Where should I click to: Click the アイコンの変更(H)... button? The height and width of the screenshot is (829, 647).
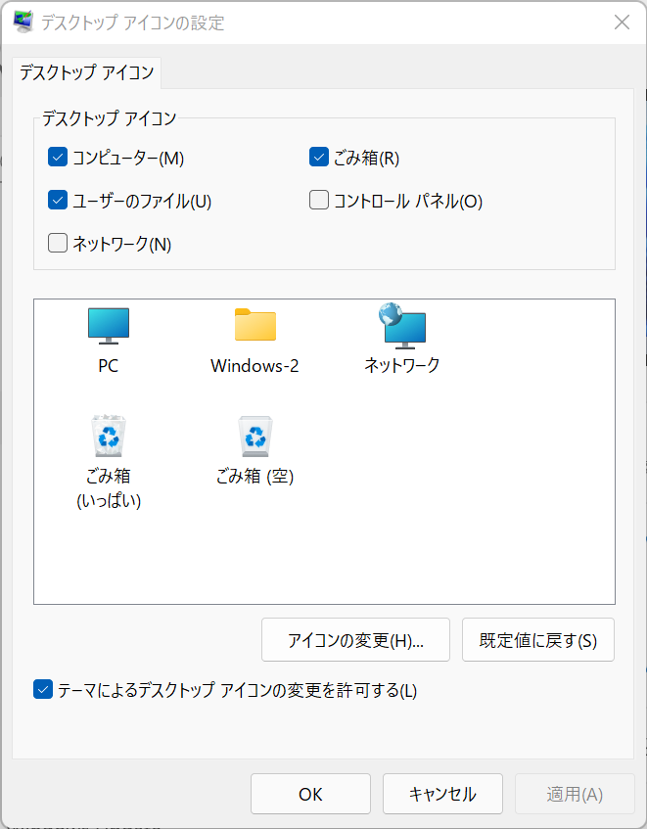[x=355, y=640]
